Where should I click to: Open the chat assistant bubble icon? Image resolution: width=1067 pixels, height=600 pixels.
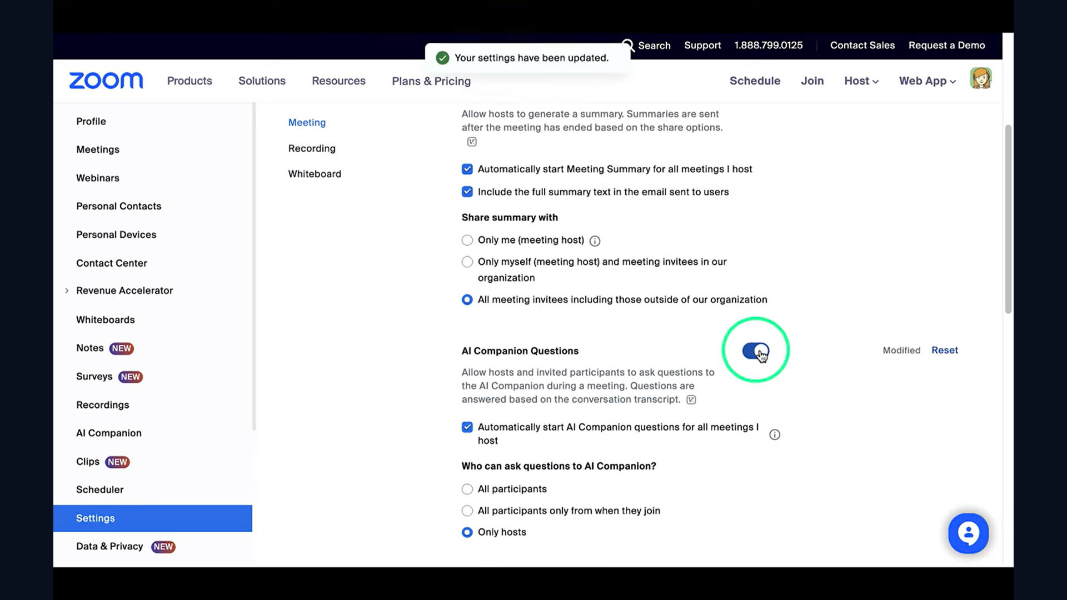(968, 533)
